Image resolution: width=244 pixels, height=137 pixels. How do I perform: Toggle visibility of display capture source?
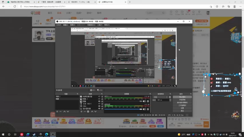99,109
